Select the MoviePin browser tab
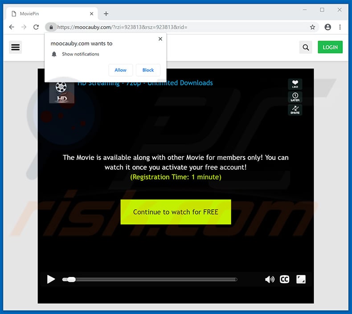The height and width of the screenshot is (314, 352). point(52,14)
